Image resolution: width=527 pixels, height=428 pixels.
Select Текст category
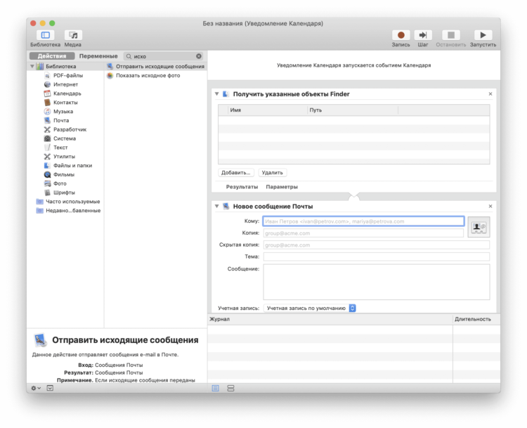(x=60, y=148)
